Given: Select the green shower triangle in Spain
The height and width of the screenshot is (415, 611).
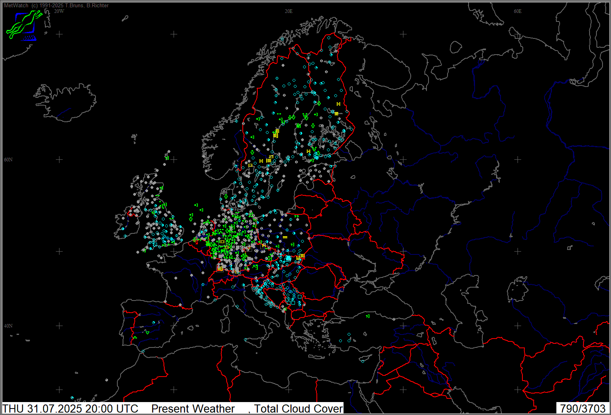Looking at the screenshot, I should point(147,333).
